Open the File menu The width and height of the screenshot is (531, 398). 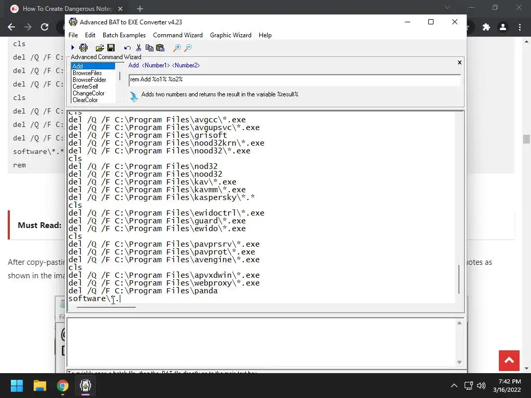click(73, 35)
